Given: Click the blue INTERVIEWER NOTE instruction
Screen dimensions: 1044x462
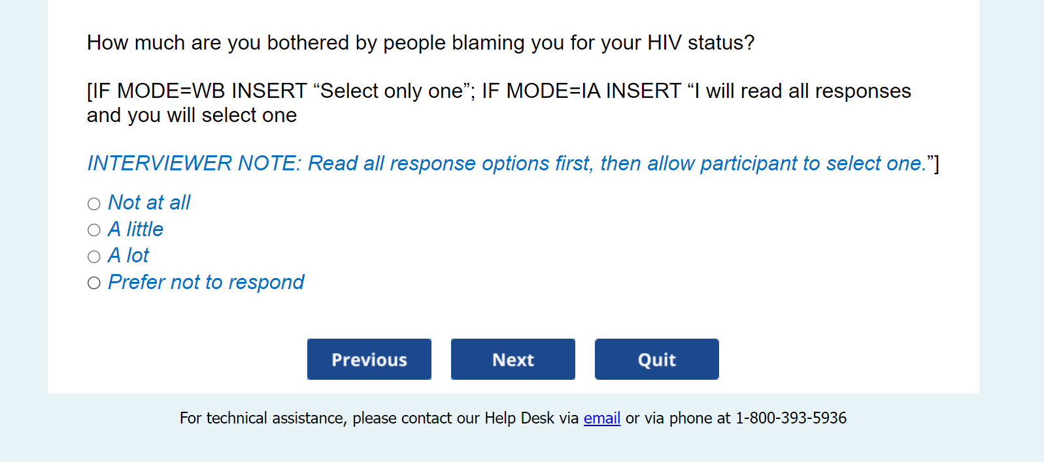Looking at the screenshot, I should (507, 163).
